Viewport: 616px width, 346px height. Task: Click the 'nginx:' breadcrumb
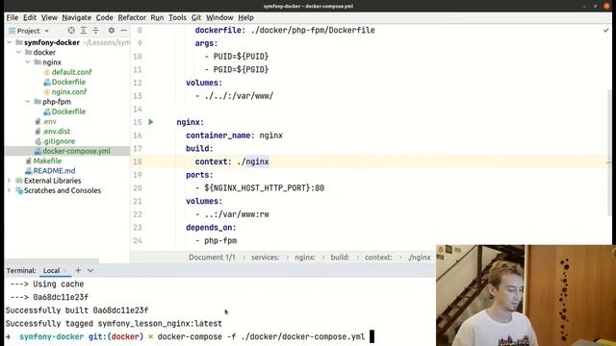click(305, 258)
